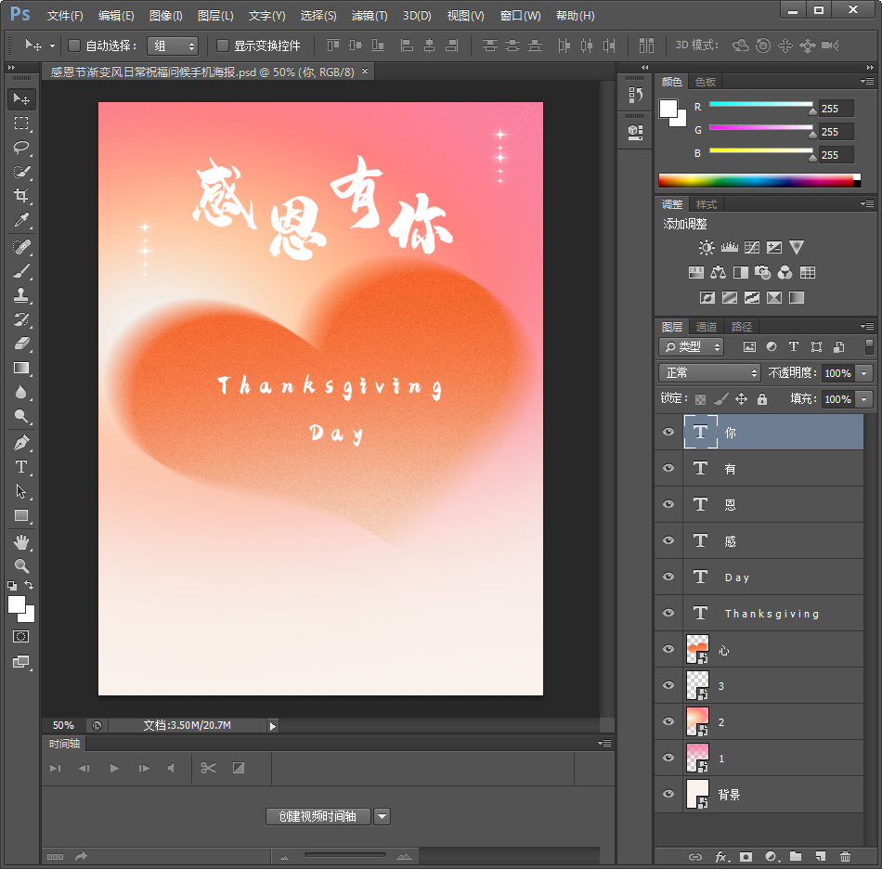The height and width of the screenshot is (869, 882).
Task: Select the Pen tool
Action: coord(21,443)
